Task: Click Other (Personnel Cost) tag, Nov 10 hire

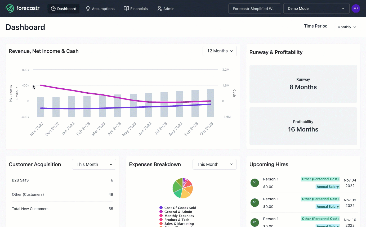Action: [x=320, y=219]
